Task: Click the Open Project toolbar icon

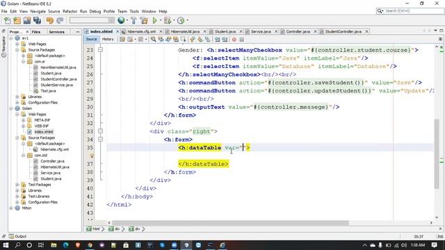Action: tap(27, 20)
